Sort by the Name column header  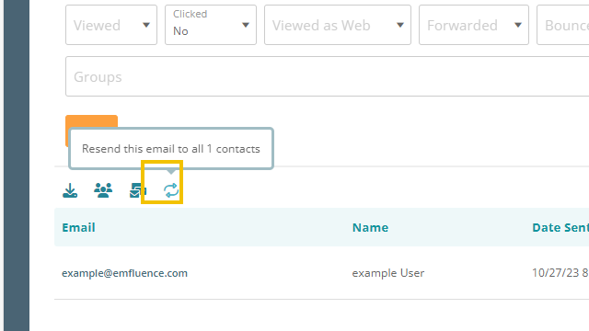370,227
